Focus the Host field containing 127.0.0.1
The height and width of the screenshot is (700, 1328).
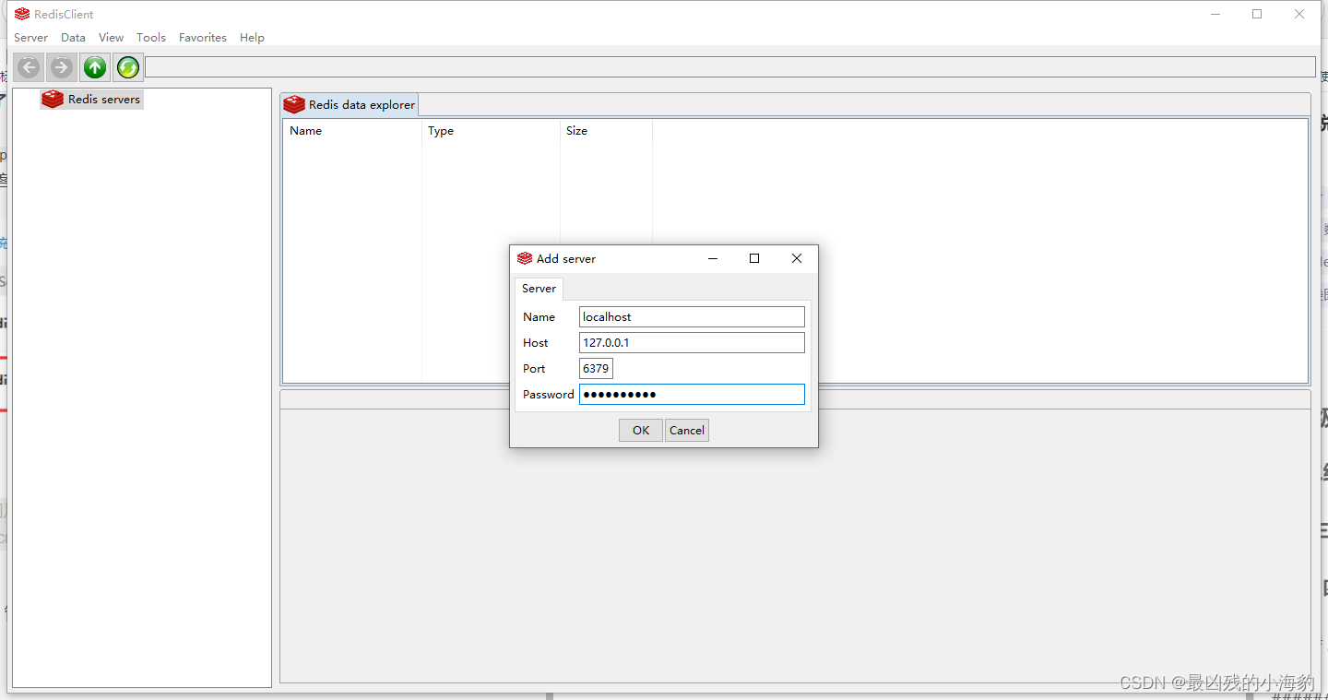(x=692, y=342)
